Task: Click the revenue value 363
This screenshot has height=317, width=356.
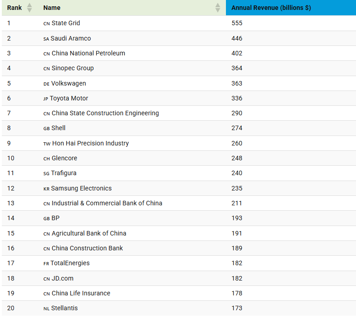Action: coord(237,83)
